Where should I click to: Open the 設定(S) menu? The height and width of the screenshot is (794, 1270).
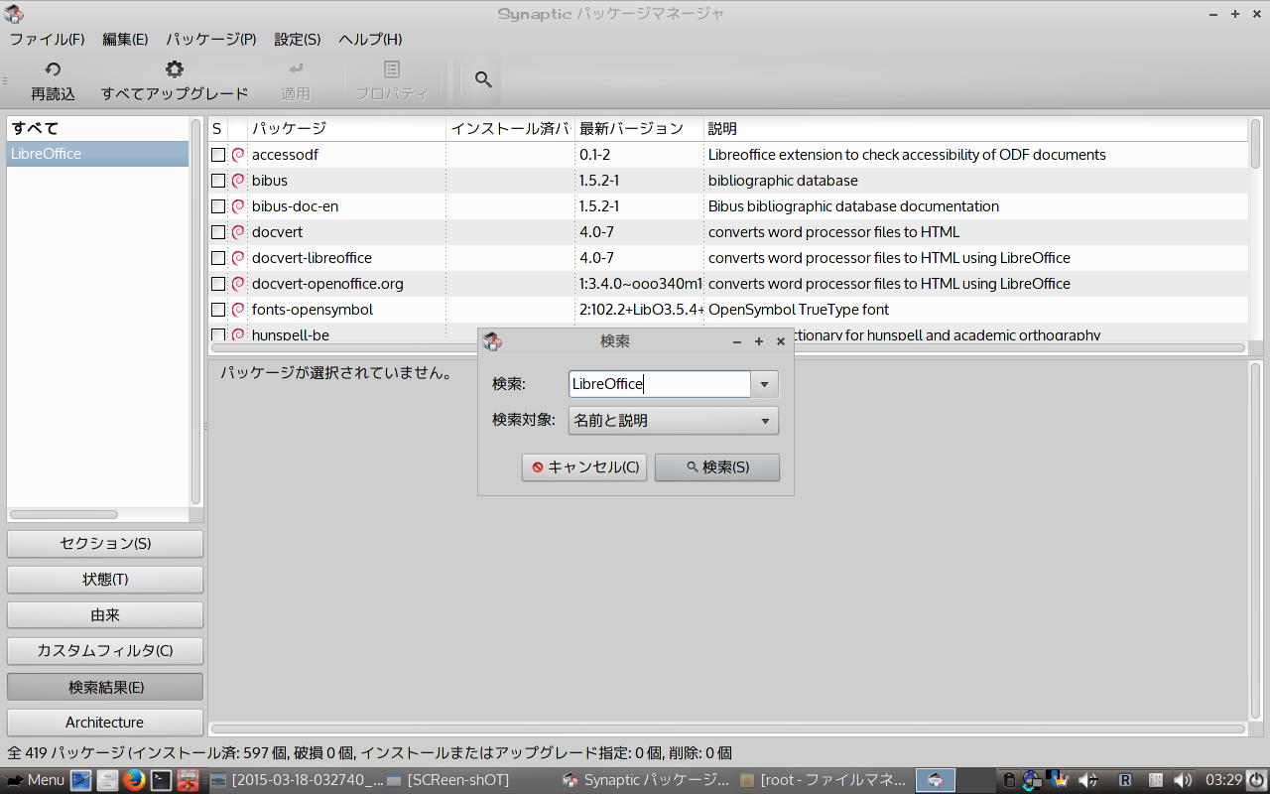[x=298, y=40]
